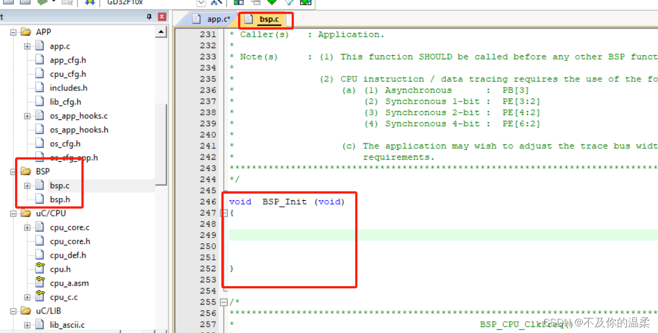
Task: Click the project tree vertical scrollbar thumb
Action: point(161,145)
